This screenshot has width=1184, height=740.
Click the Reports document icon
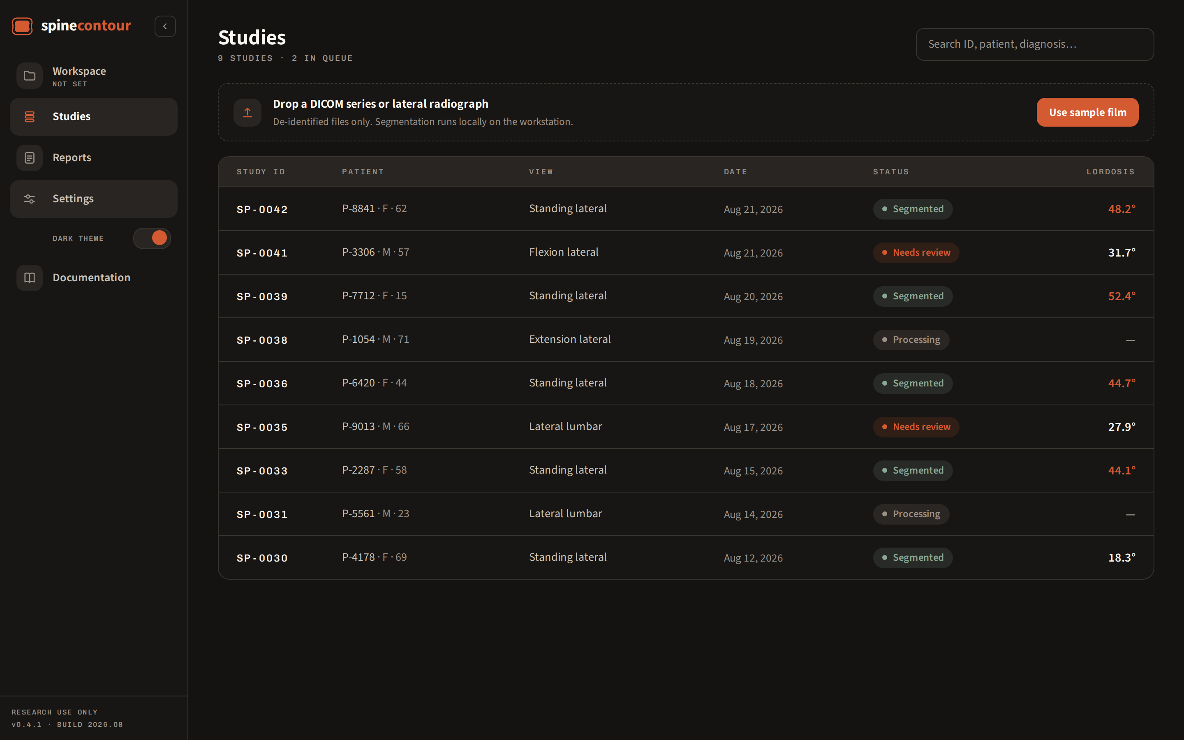pyautogui.click(x=29, y=157)
